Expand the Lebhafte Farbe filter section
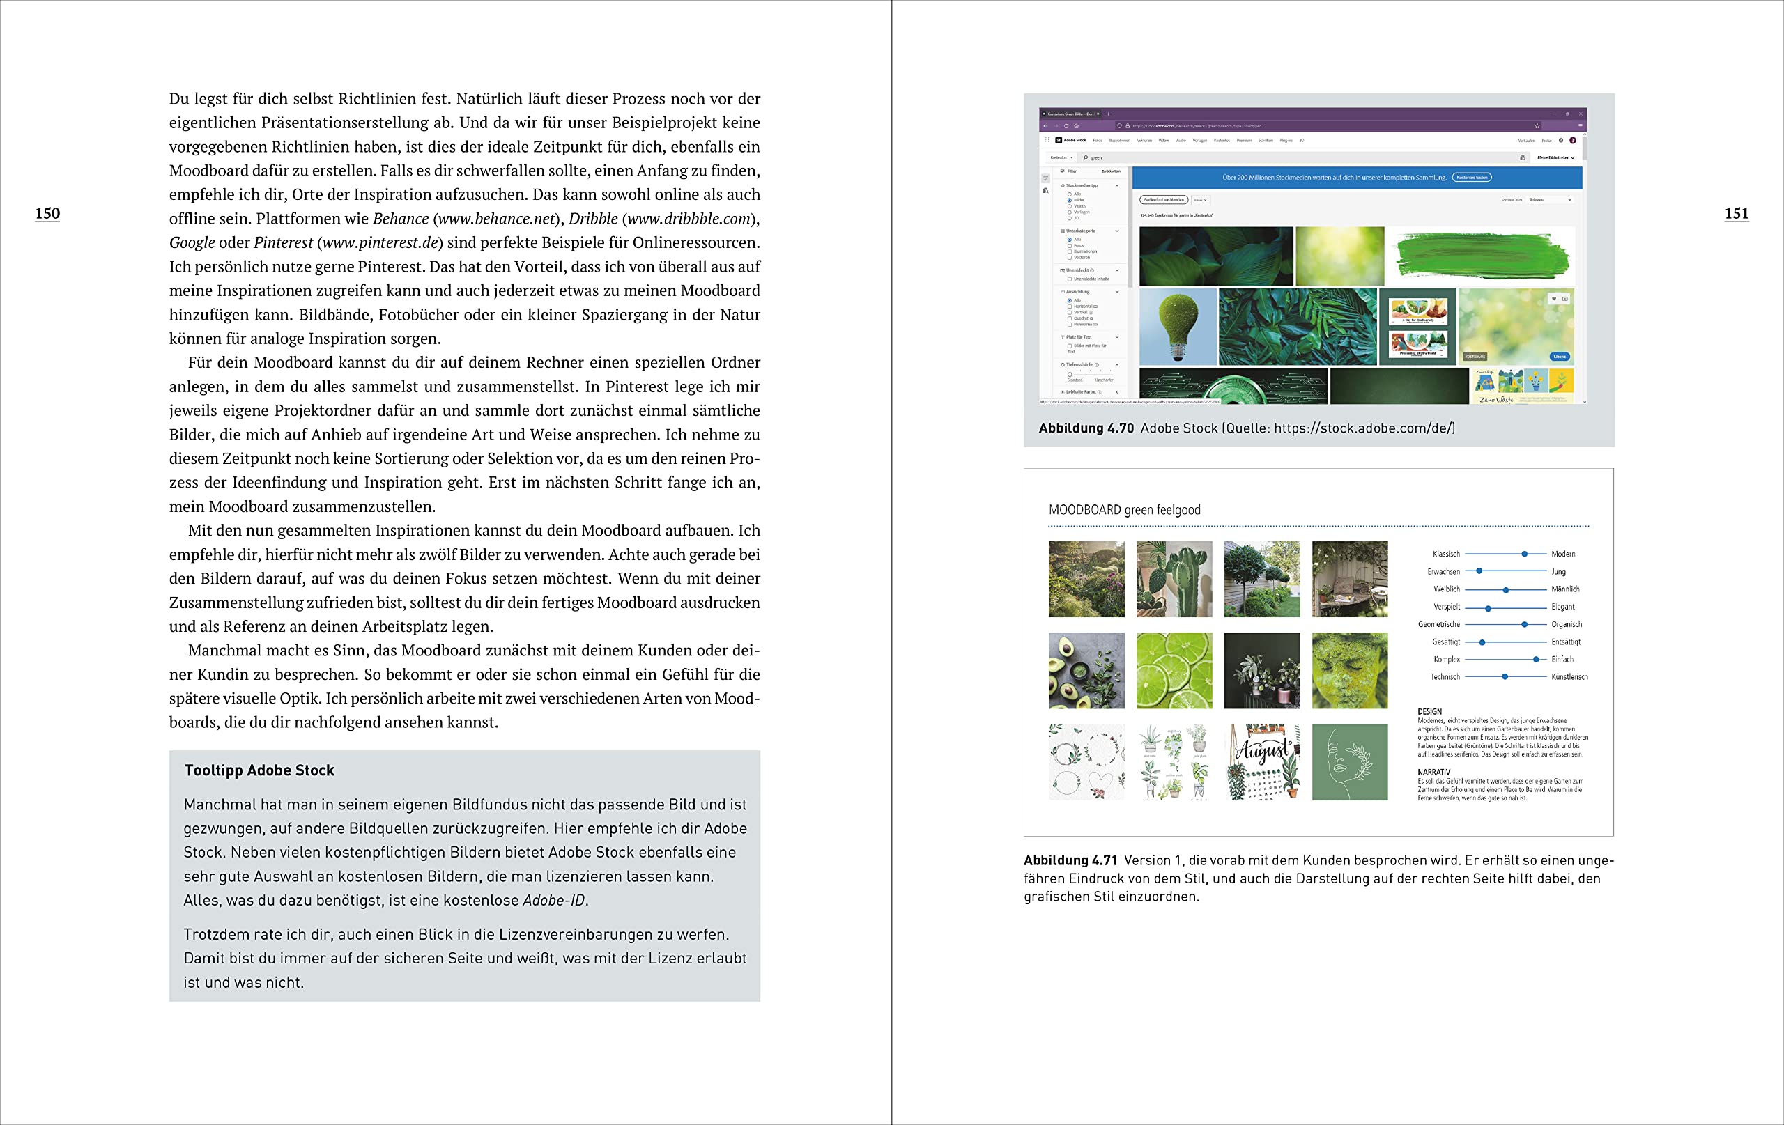1784x1125 pixels. (x=1117, y=391)
